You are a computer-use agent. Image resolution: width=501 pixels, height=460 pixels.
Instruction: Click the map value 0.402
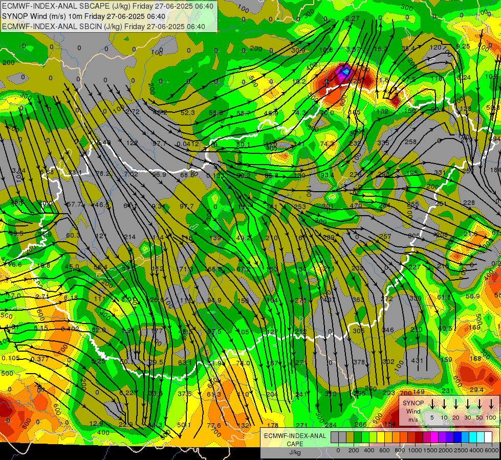70,329
